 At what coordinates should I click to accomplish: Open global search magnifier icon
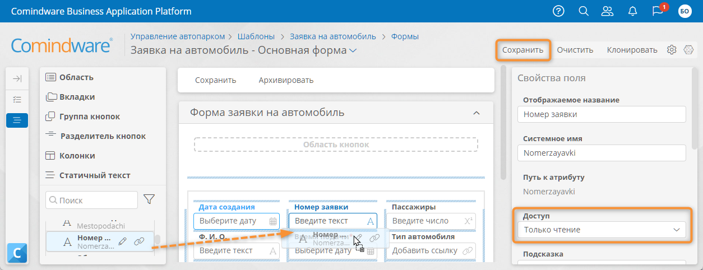[x=583, y=11]
